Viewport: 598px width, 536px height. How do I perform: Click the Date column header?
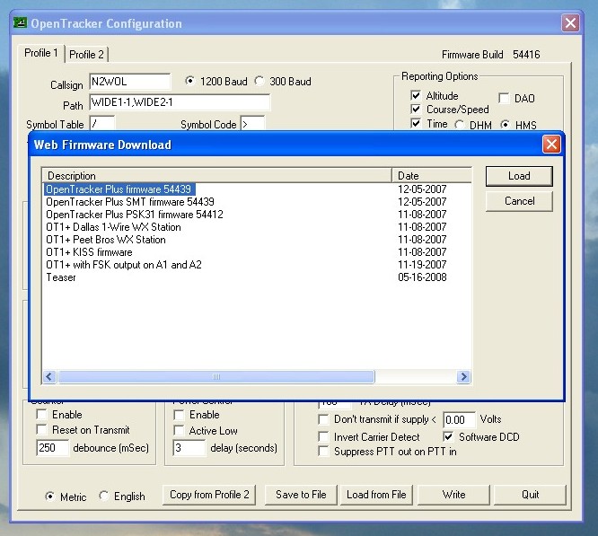click(x=432, y=175)
